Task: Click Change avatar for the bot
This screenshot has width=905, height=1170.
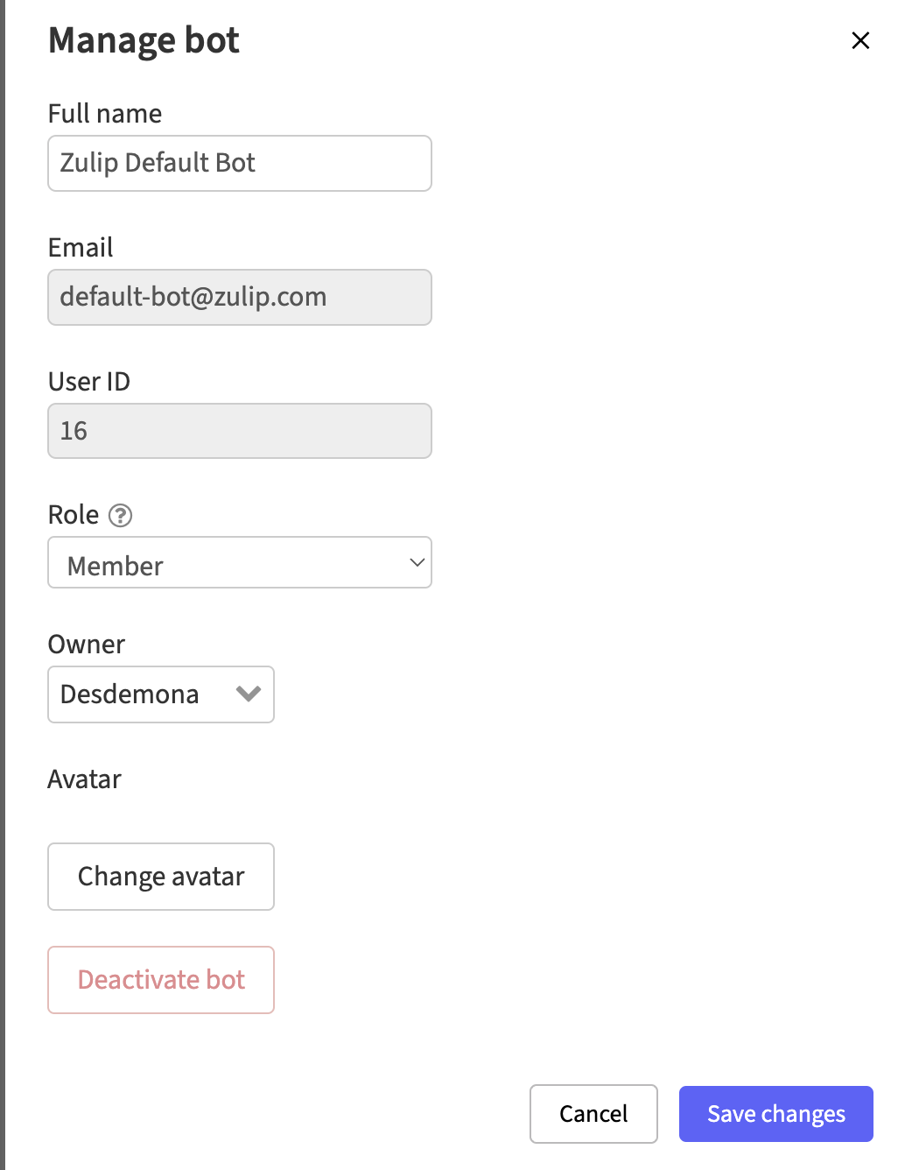Action: tap(160, 876)
